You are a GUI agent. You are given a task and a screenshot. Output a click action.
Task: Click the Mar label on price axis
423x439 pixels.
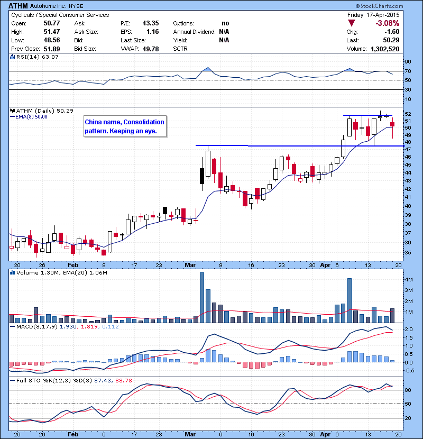(x=190, y=265)
